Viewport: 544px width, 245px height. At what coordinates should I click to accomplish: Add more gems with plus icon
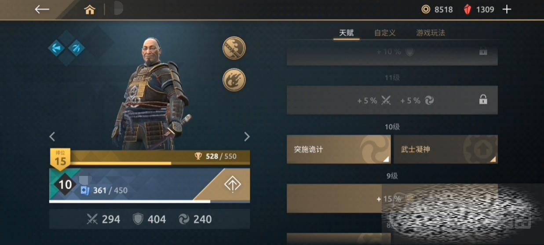(x=507, y=9)
